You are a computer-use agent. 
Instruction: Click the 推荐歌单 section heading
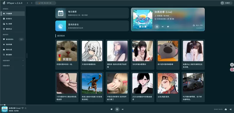(61, 36)
